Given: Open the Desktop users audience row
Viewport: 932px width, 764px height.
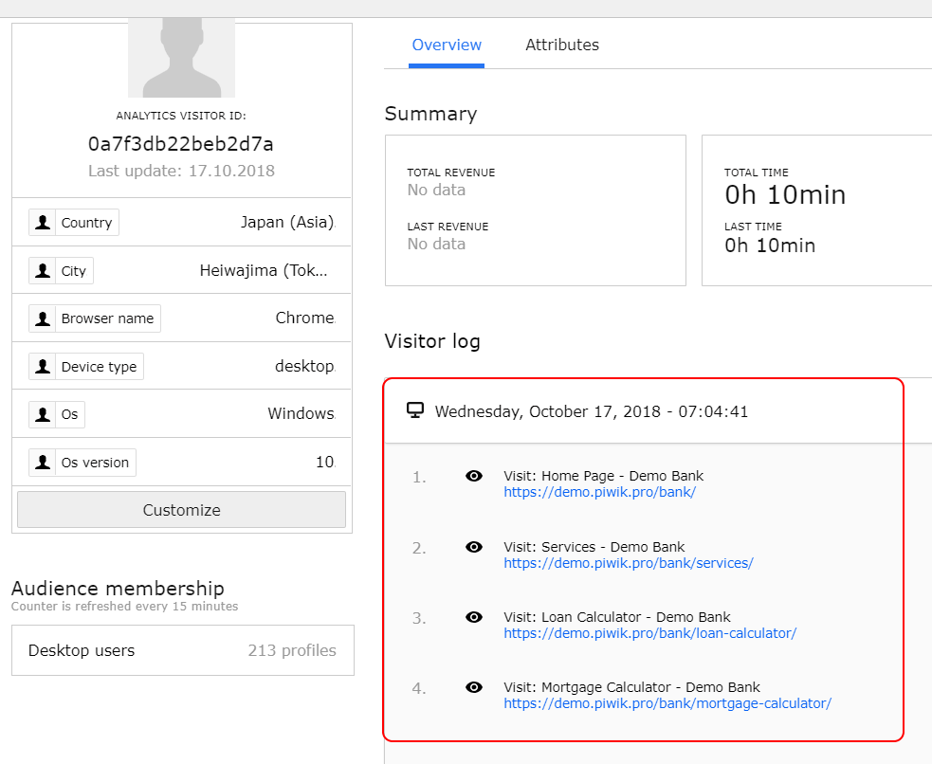Looking at the screenshot, I should 182,650.
